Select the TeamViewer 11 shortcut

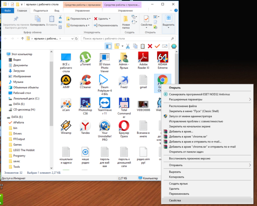click(105, 106)
